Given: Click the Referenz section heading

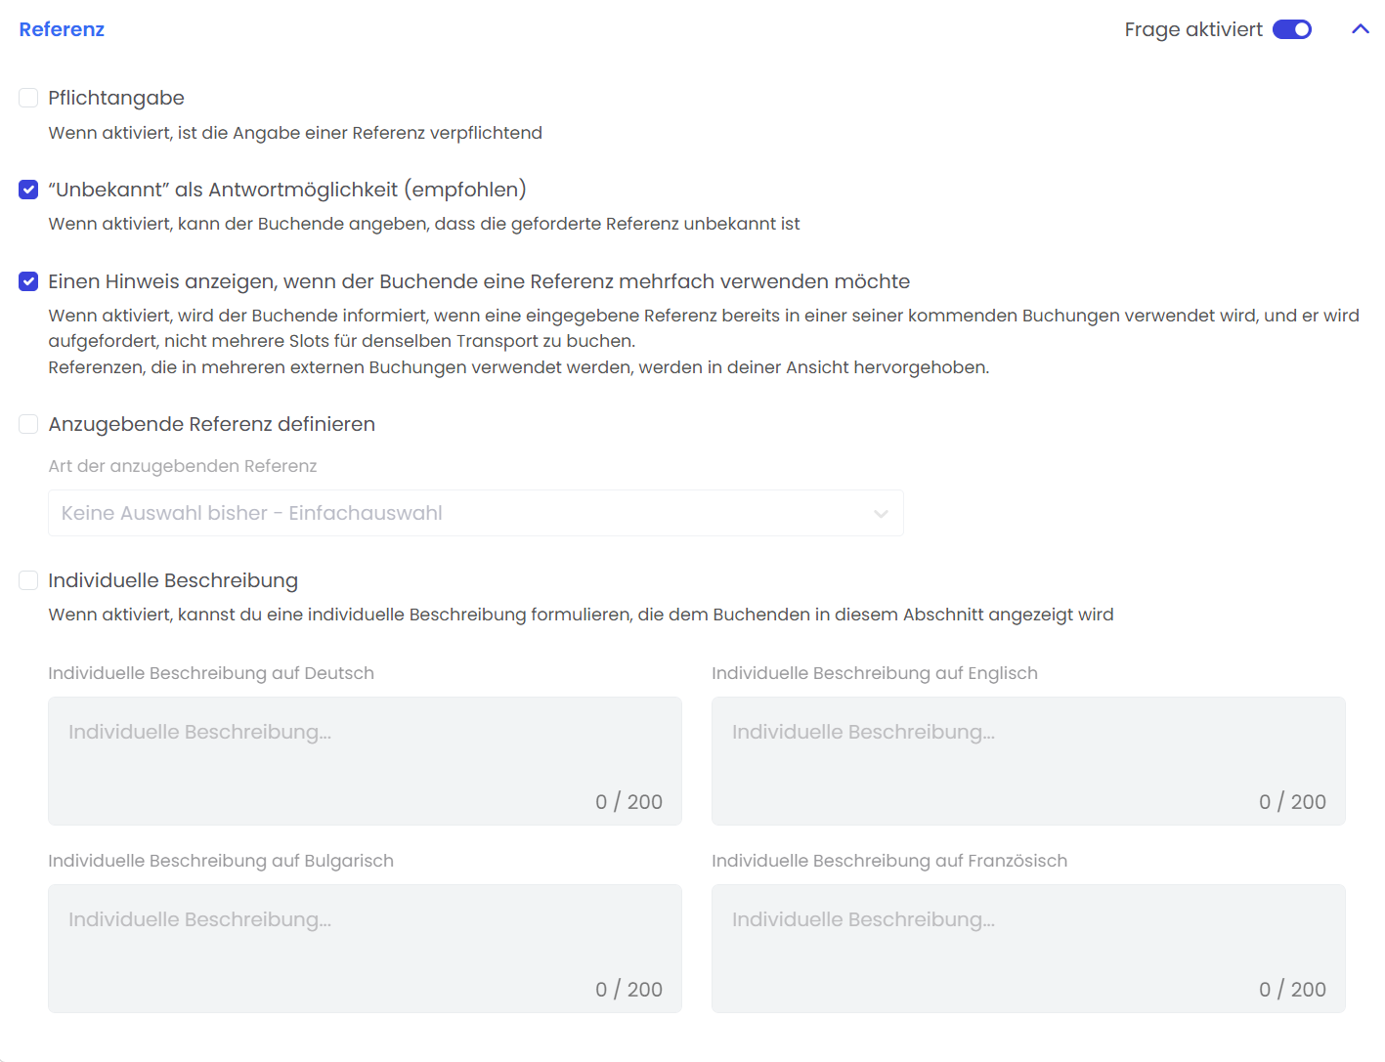Looking at the screenshot, I should pos(62,29).
